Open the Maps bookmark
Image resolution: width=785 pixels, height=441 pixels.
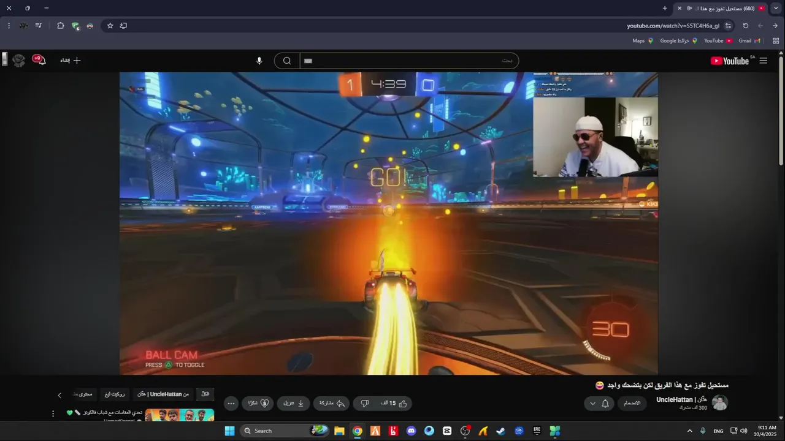pos(643,41)
